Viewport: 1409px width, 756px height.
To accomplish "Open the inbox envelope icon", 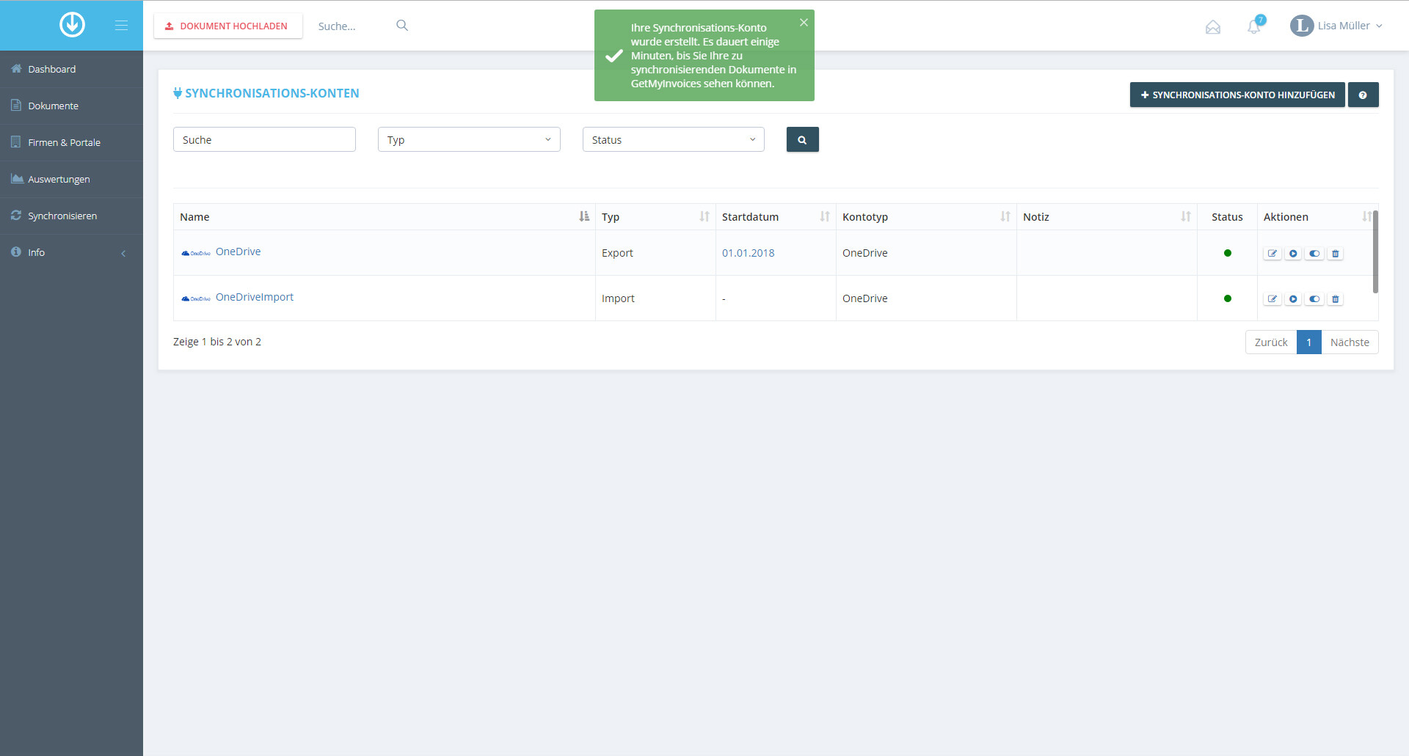I will [1213, 27].
